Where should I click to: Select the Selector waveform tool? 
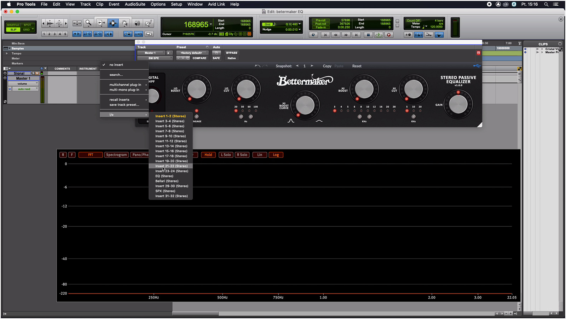point(113,23)
